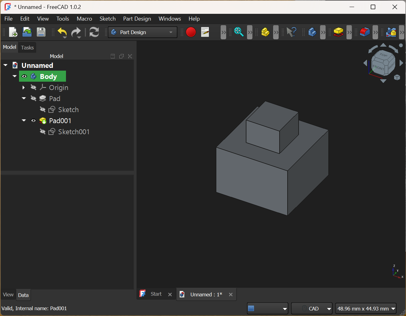Viewport: 406px width, 316px height.
Task: Click the What's This help cursor icon
Action: tap(292, 32)
